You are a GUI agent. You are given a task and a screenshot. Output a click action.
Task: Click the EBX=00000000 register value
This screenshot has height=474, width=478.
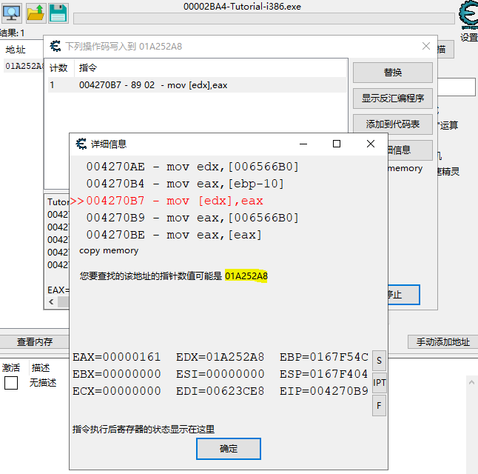point(116,374)
